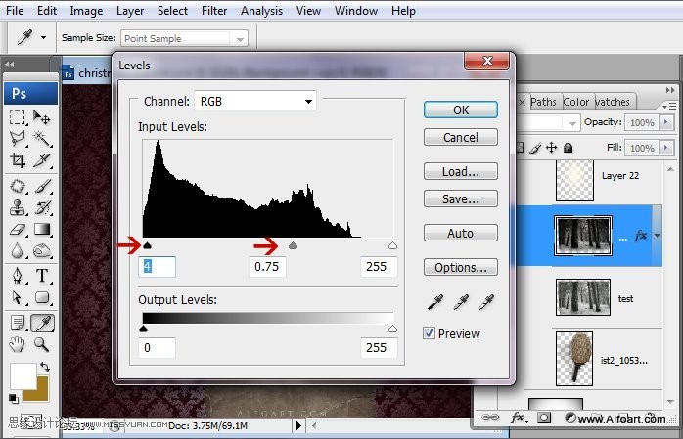
Task: Select the Path Selection tool
Action: [18, 297]
